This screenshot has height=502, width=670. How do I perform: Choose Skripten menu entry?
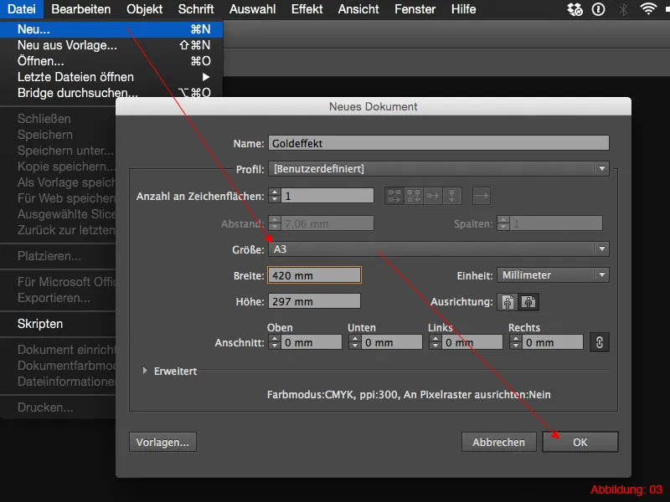pos(58,324)
